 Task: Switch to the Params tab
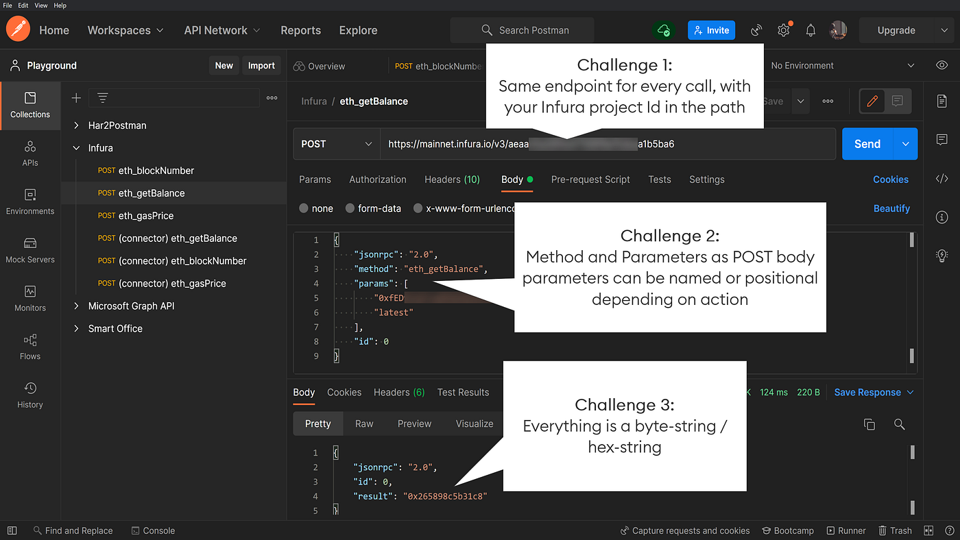pyautogui.click(x=315, y=180)
